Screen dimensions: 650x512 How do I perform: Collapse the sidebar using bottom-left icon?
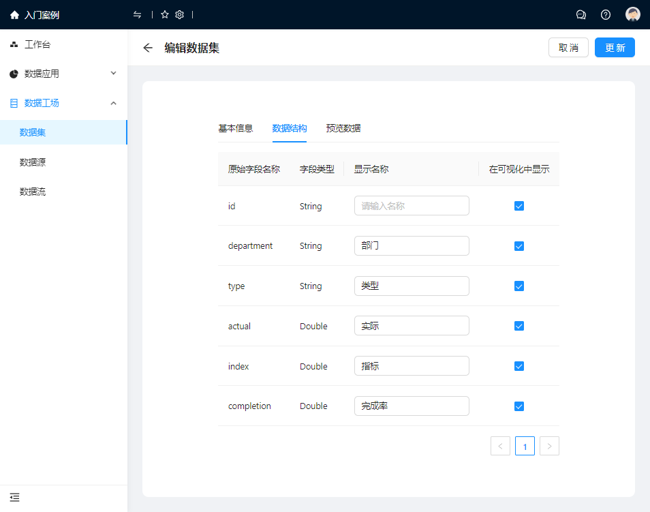tap(14, 498)
